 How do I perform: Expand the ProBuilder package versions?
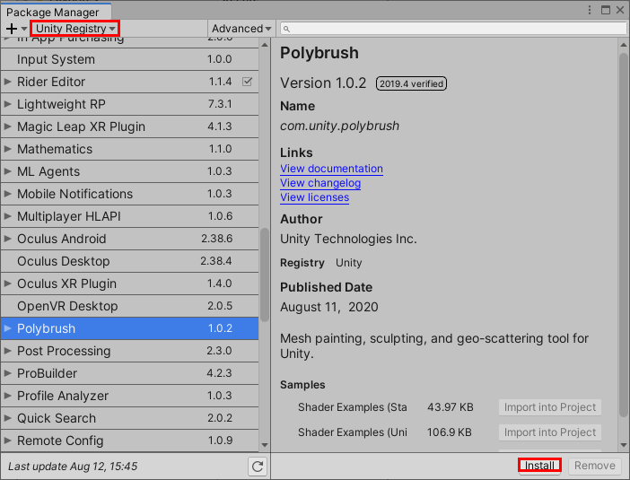coord(8,373)
